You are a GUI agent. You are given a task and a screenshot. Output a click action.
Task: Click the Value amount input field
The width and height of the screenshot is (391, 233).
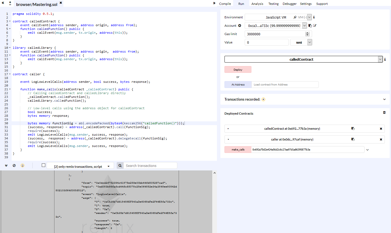coord(267,42)
